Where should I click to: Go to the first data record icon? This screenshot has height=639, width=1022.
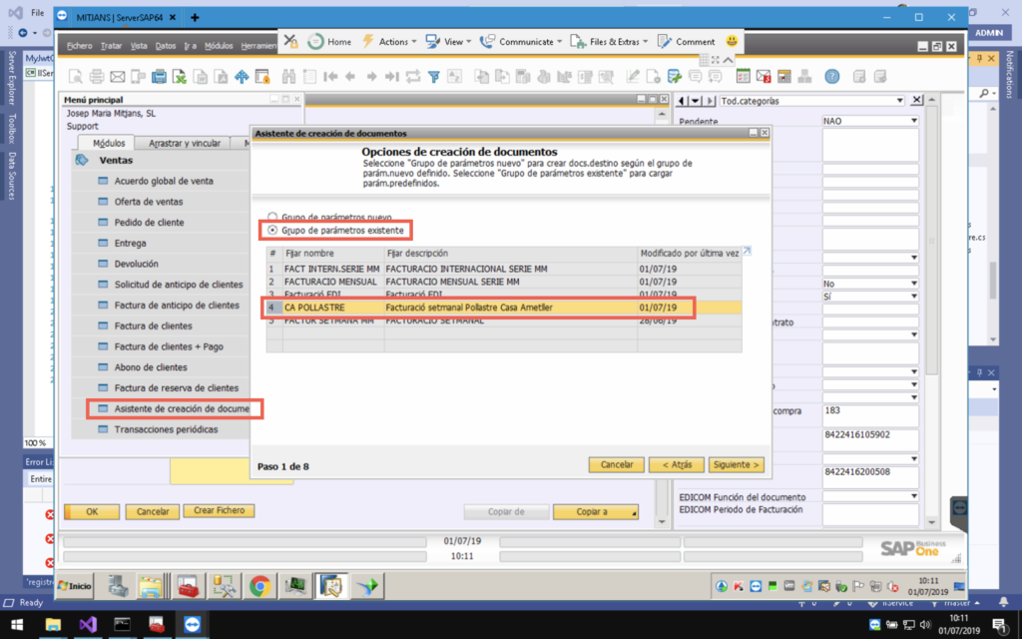tap(330, 77)
